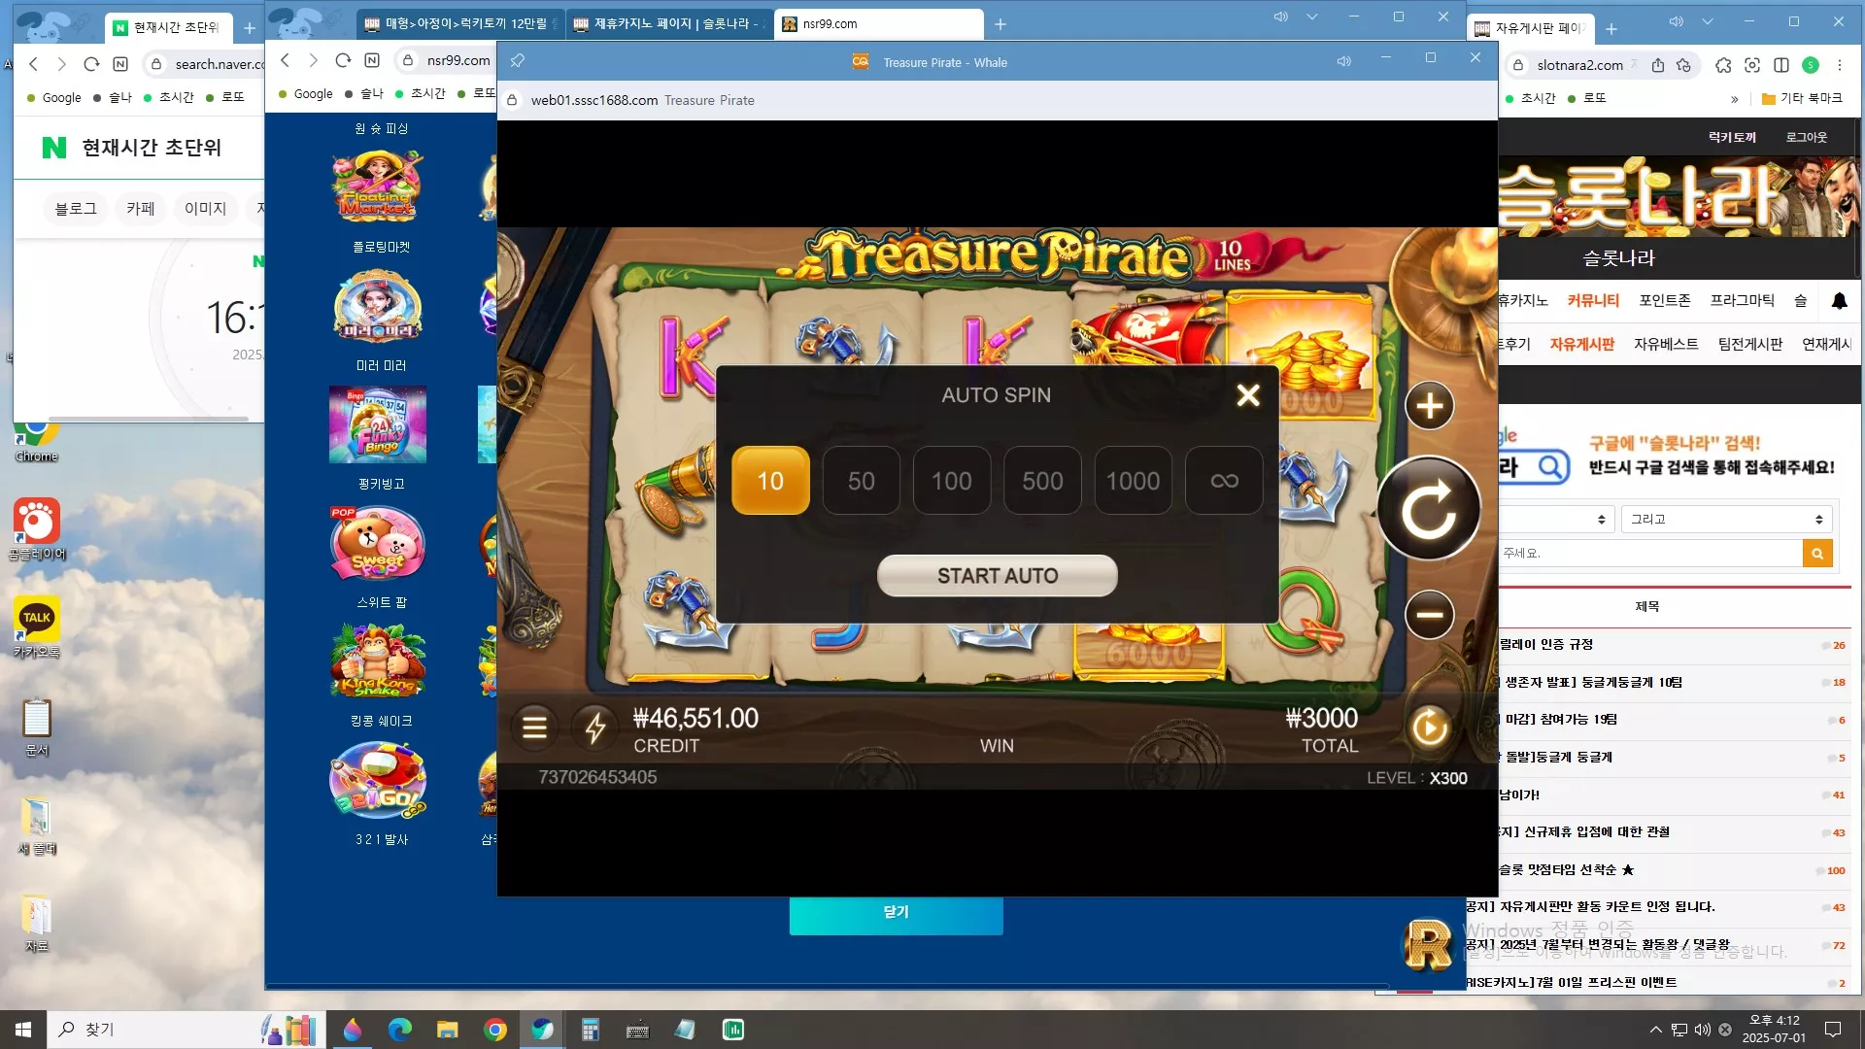Show hidden system tray icons
This screenshot has height=1049, width=1865.
coord(1655,1030)
